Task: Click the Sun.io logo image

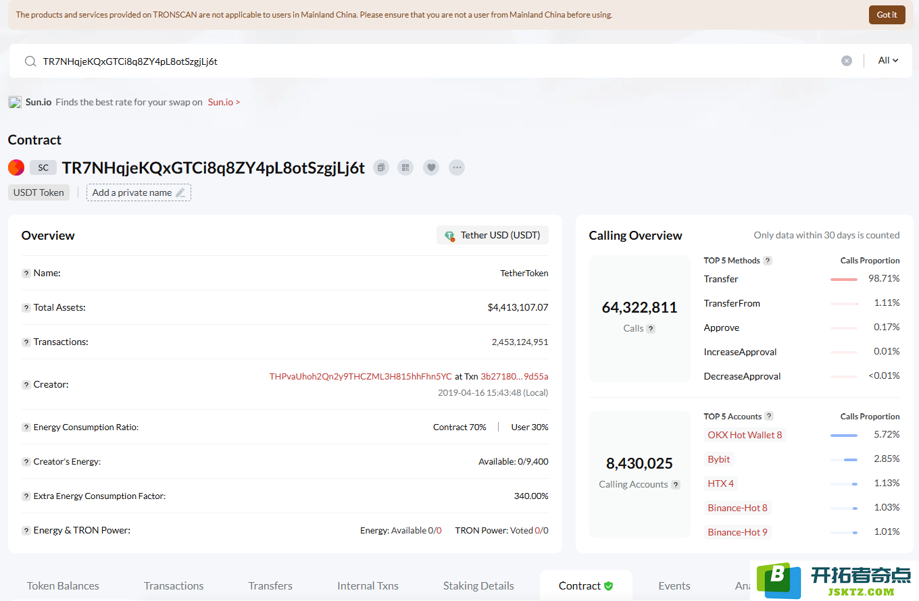Action: click(x=15, y=102)
